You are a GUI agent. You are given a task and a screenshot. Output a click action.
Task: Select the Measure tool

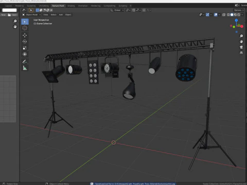pyautogui.click(x=25, y=68)
